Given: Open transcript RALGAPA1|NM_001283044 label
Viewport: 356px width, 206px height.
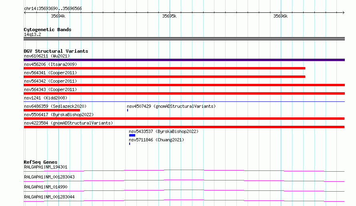Looking at the screenshot, I should tap(49, 197).
